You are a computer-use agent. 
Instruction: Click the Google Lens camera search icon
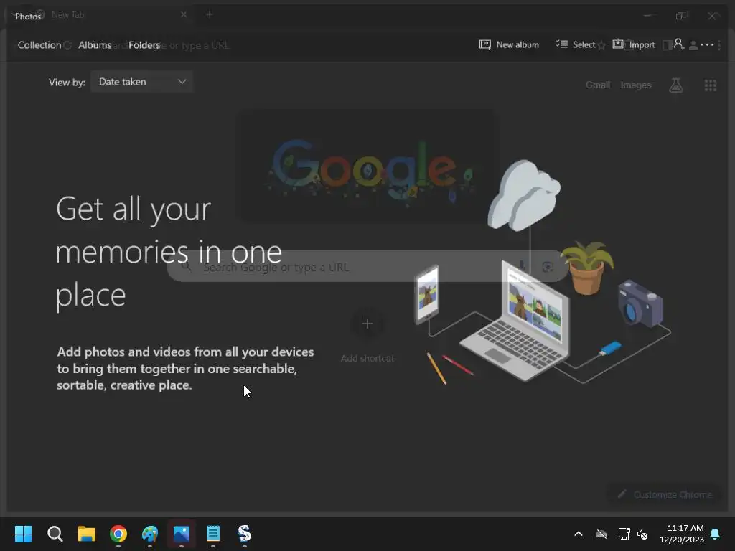(547, 267)
